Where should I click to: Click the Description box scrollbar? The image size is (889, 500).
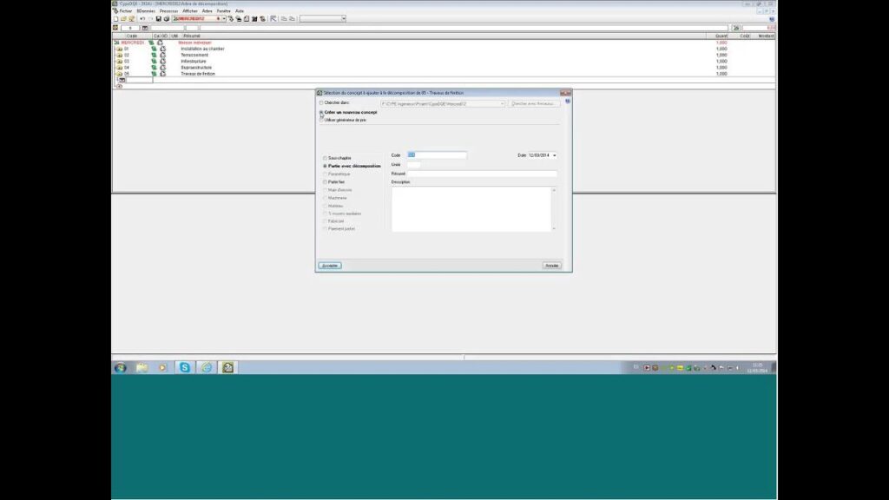pyautogui.click(x=554, y=208)
